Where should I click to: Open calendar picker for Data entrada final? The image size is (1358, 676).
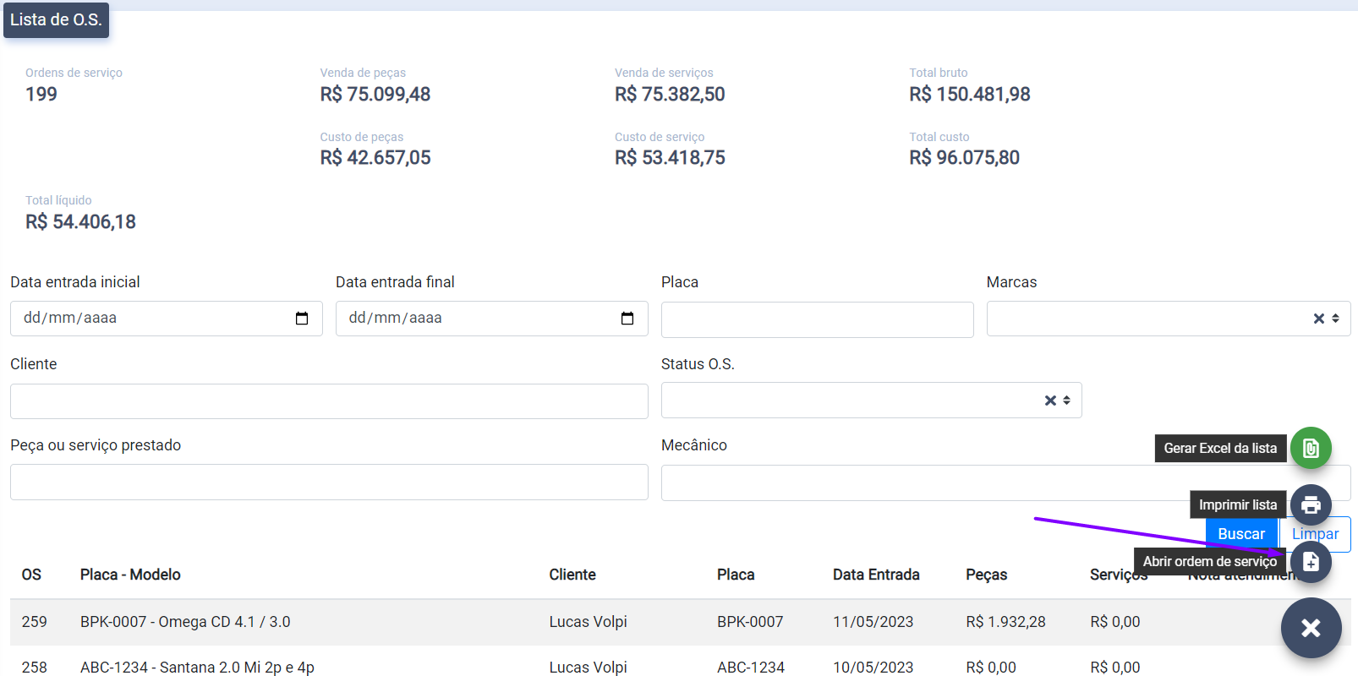point(627,319)
